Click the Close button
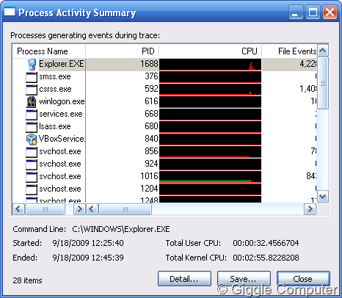 tap(303, 279)
